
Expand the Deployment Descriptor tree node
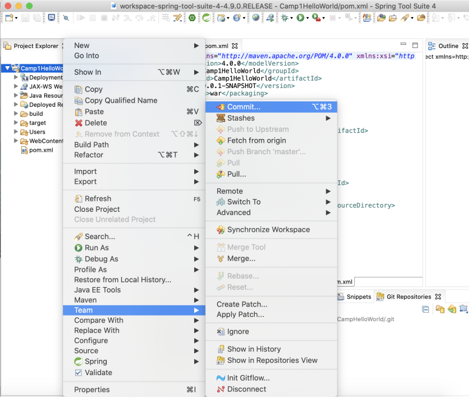point(16,77)
